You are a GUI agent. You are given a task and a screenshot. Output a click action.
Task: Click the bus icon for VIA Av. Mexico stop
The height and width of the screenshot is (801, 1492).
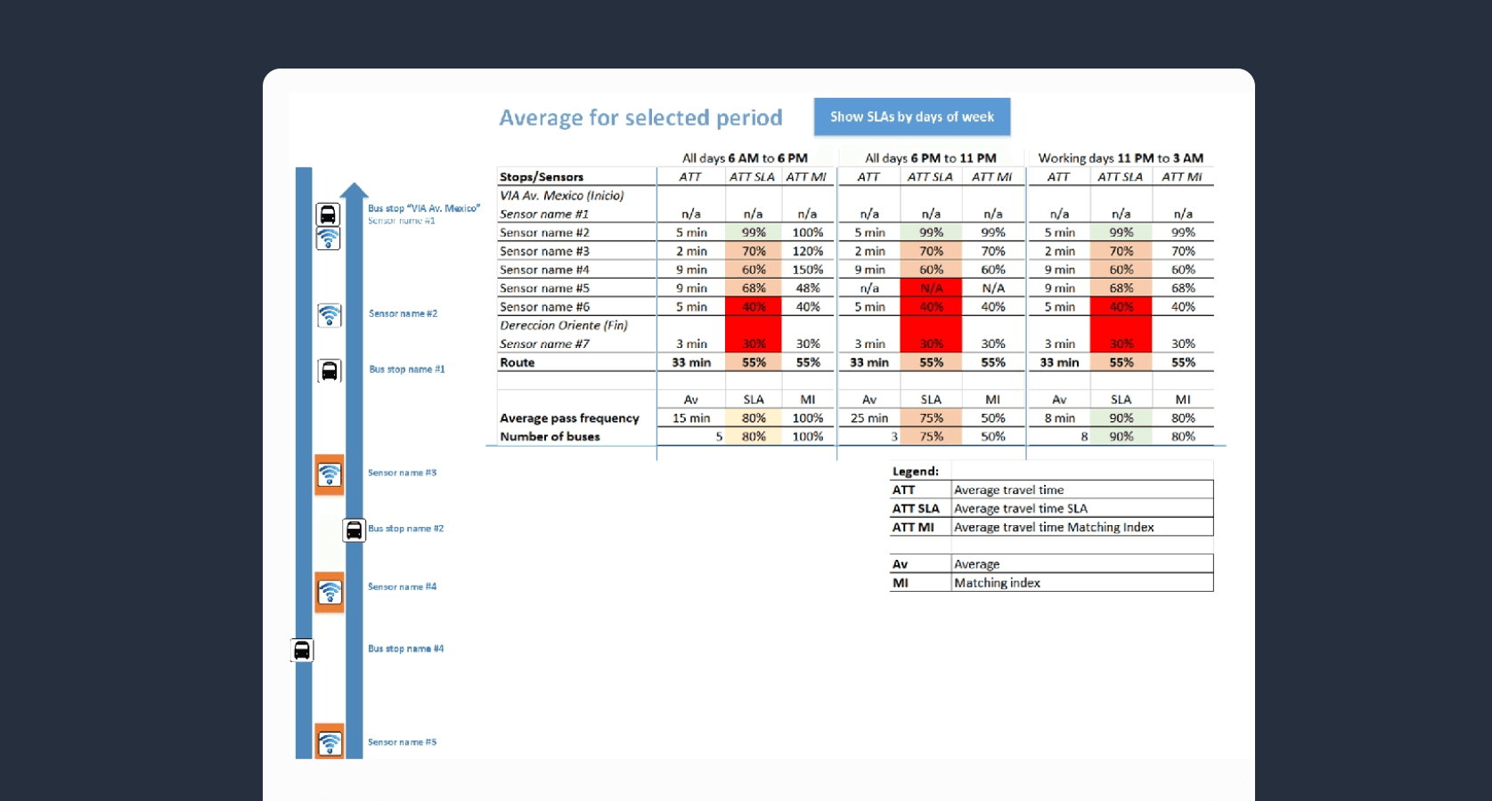[x=328, y=214]
